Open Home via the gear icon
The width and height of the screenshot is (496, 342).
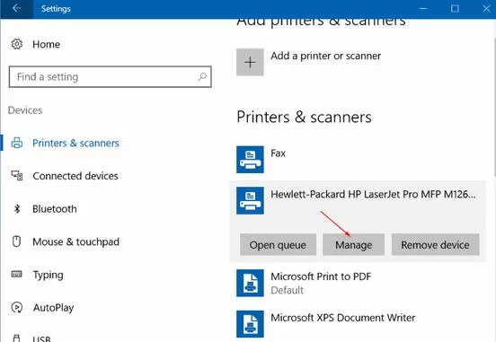coord(17,44)
